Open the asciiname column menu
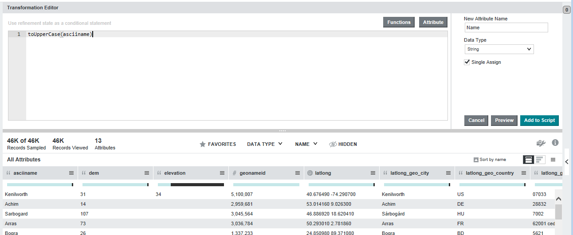 coord(71,173)
